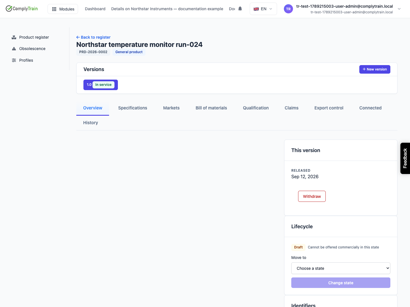Click the TR user avatar
Viewport: 410px width, 307px height.
[x=288, y=9]
